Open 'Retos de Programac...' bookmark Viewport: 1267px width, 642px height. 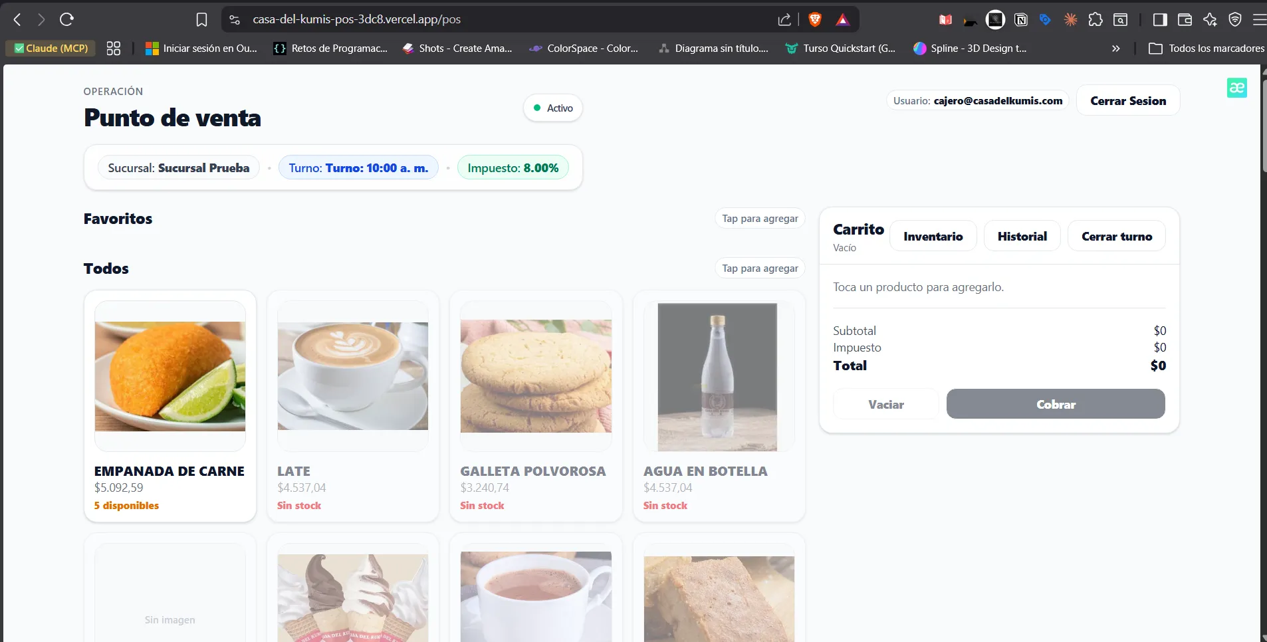pos(331,49)
